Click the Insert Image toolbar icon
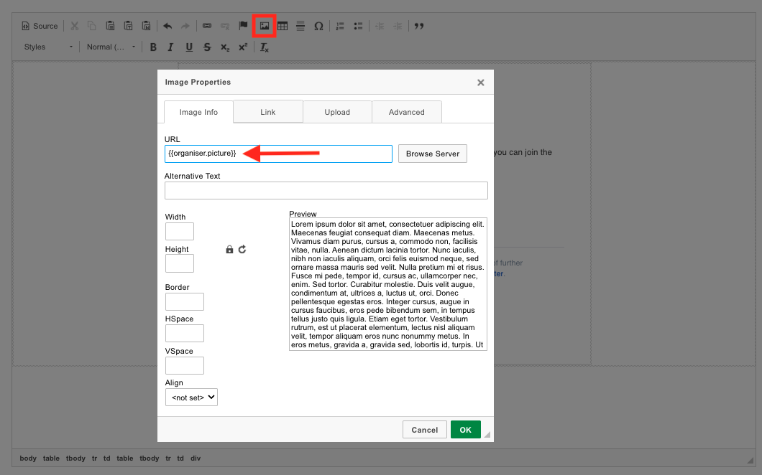The image size is (762, 475). click(x=265, y=27)
